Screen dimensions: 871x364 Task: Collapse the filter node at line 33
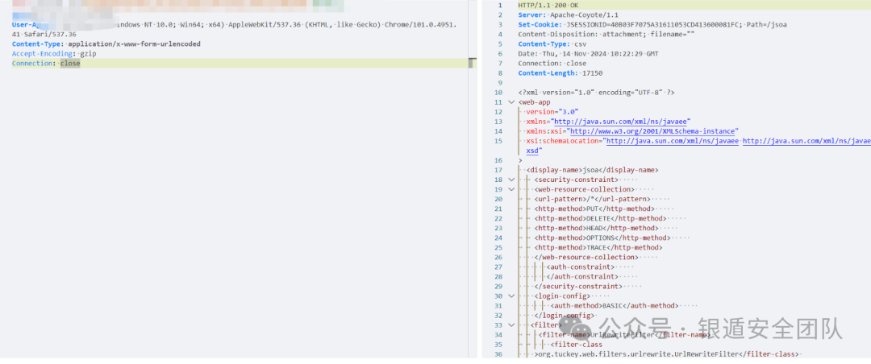(511, 325)
